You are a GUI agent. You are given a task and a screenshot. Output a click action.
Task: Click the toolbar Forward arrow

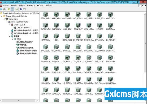point(5,9)
